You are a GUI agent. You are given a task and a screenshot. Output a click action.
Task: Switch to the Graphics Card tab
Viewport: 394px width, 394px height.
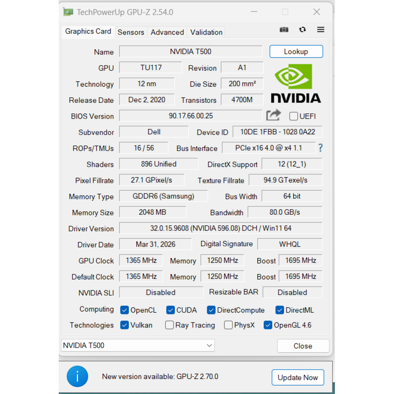click(x=88, y=32)
